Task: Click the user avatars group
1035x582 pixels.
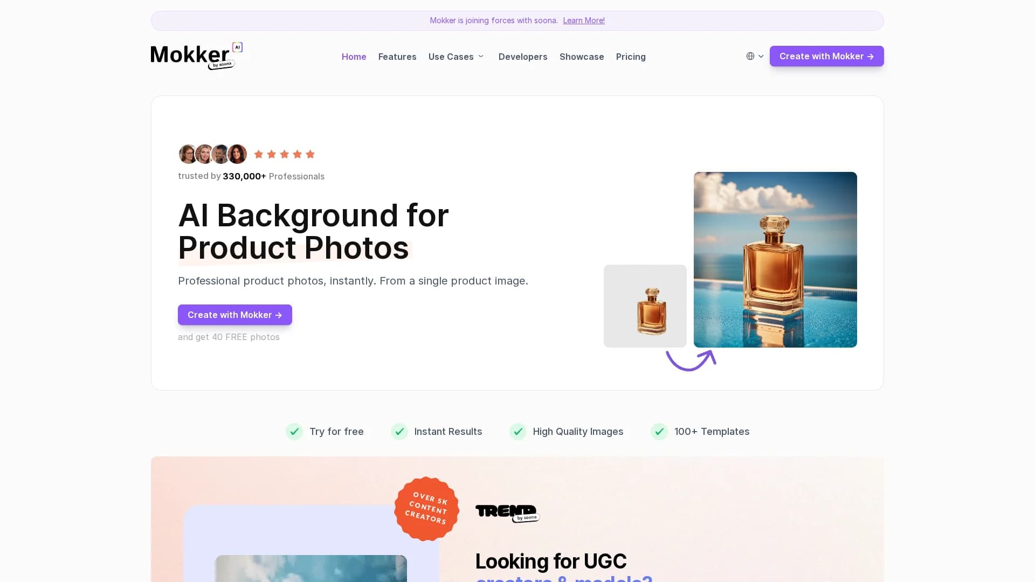Action: (x=213, y=154)
